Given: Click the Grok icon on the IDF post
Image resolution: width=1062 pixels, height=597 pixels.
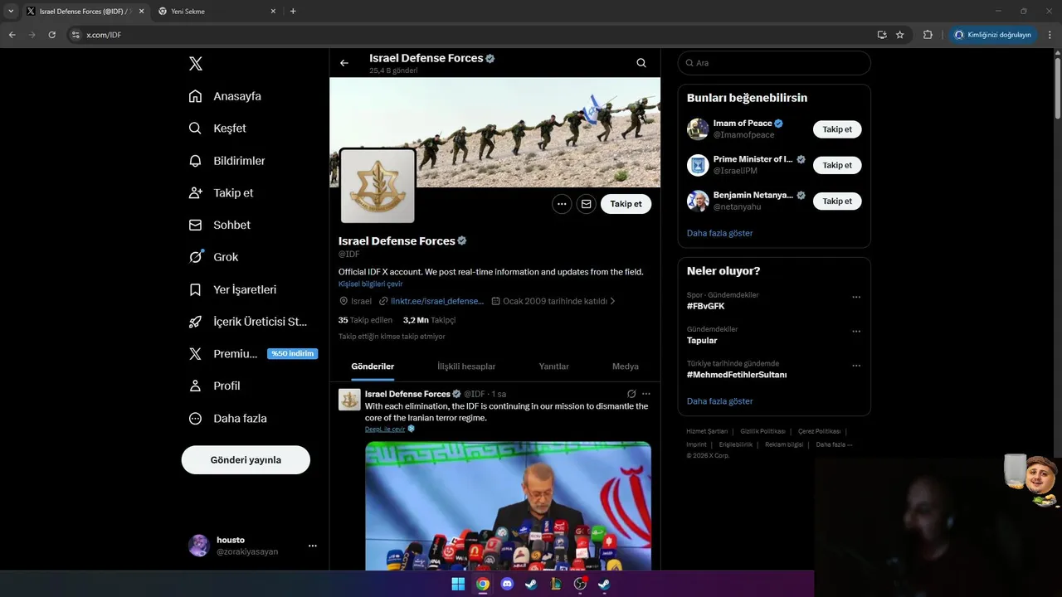Looking at the screenshot, I should pos(631,394).
